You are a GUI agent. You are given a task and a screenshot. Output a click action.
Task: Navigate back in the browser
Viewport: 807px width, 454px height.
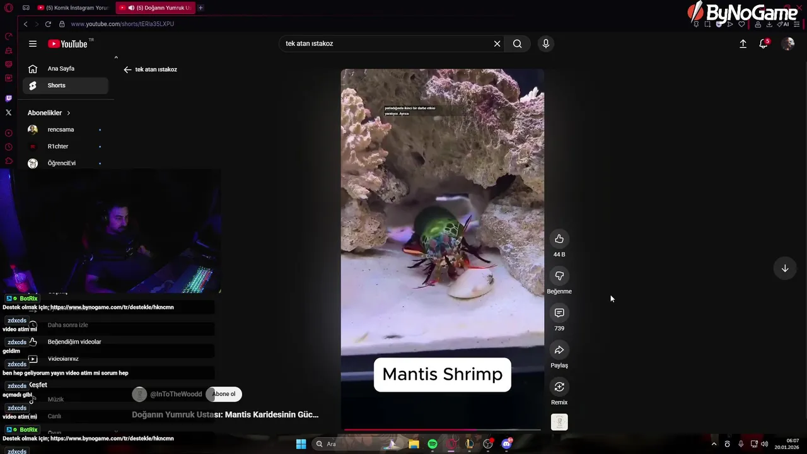pyautogui.click(x=25, y=24)
